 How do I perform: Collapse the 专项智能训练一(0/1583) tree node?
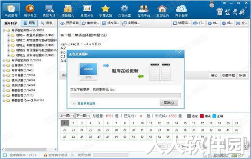[x=4, y=30]
